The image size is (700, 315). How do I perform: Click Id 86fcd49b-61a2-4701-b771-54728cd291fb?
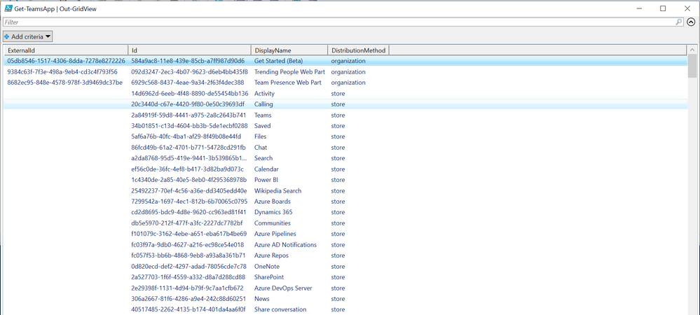coord(188,147)
